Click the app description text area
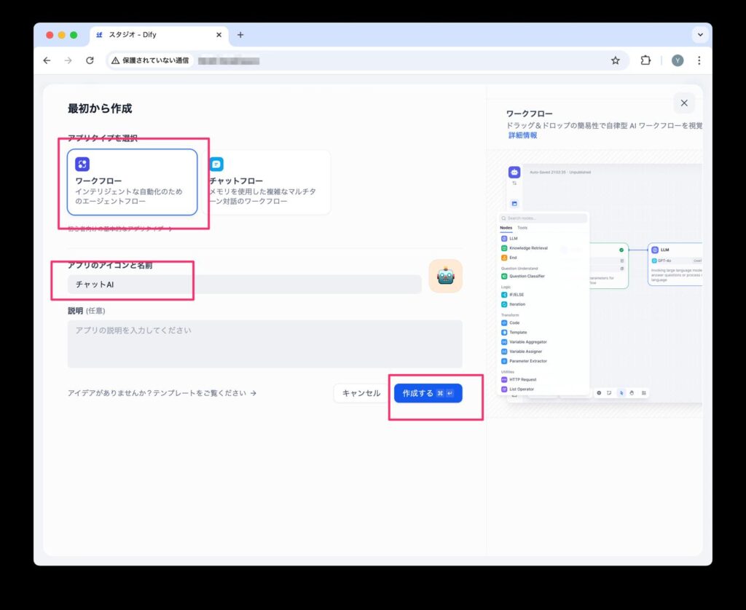 pyautogui.click(x=264, y=344)
